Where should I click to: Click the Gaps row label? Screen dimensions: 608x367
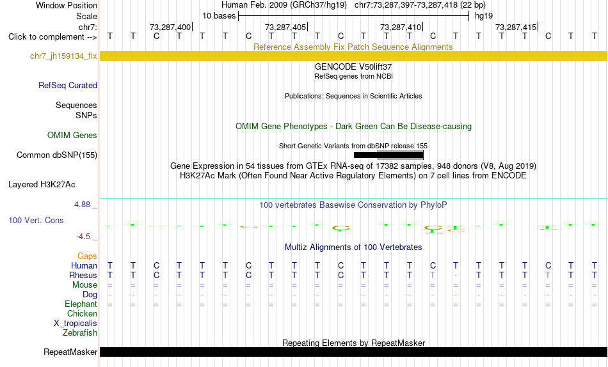[87, 256]
